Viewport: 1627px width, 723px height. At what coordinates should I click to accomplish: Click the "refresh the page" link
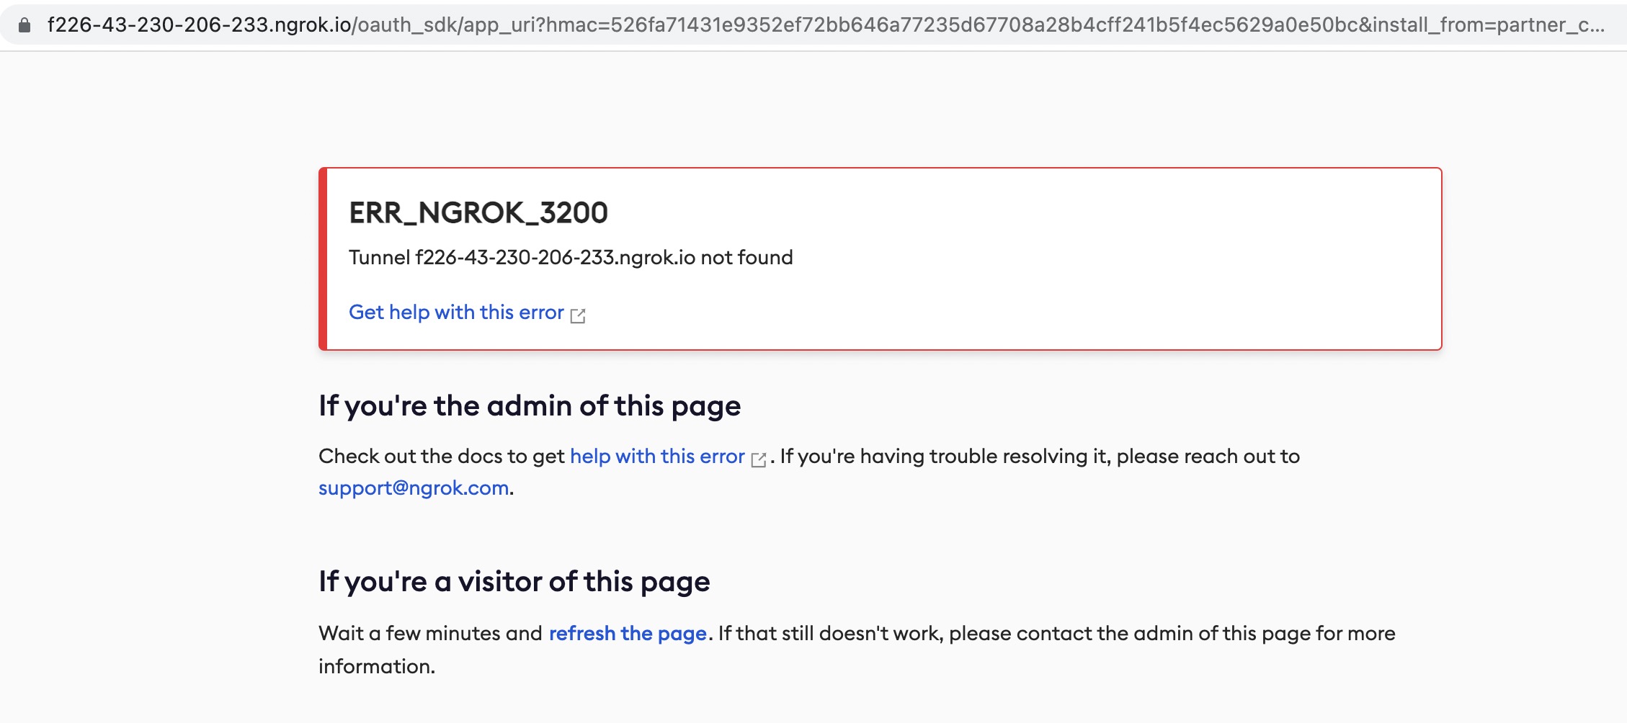[628, 634]
